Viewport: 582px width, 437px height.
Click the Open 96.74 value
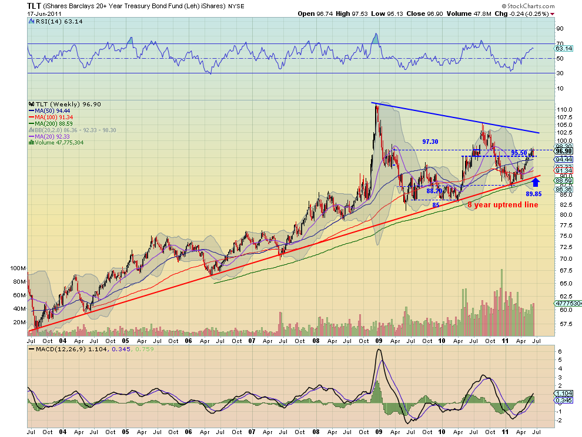315,14
